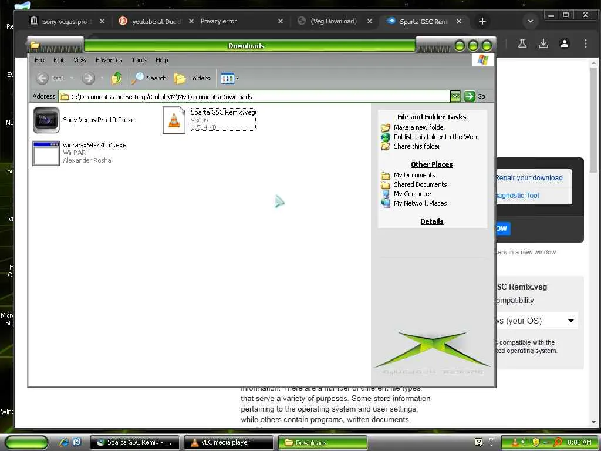This screenshot has height=451, width=601.
Task: Click the Downloads taskbar button
Action: click(322, 443)
